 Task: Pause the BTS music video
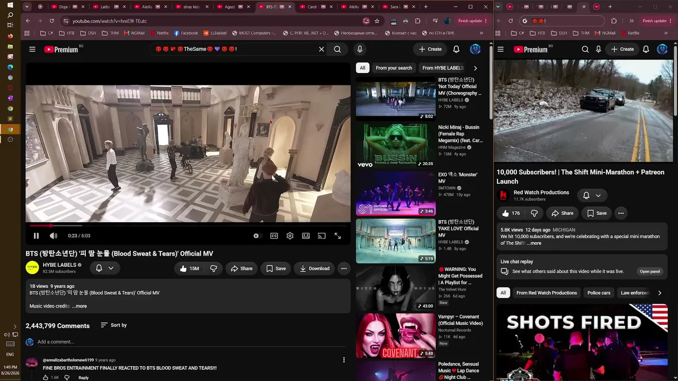pyautogui.click(x=36, y=236)
